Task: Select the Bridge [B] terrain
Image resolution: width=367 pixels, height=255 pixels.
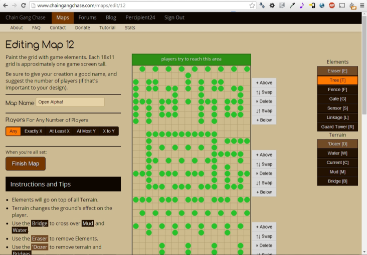Action: 337,181
